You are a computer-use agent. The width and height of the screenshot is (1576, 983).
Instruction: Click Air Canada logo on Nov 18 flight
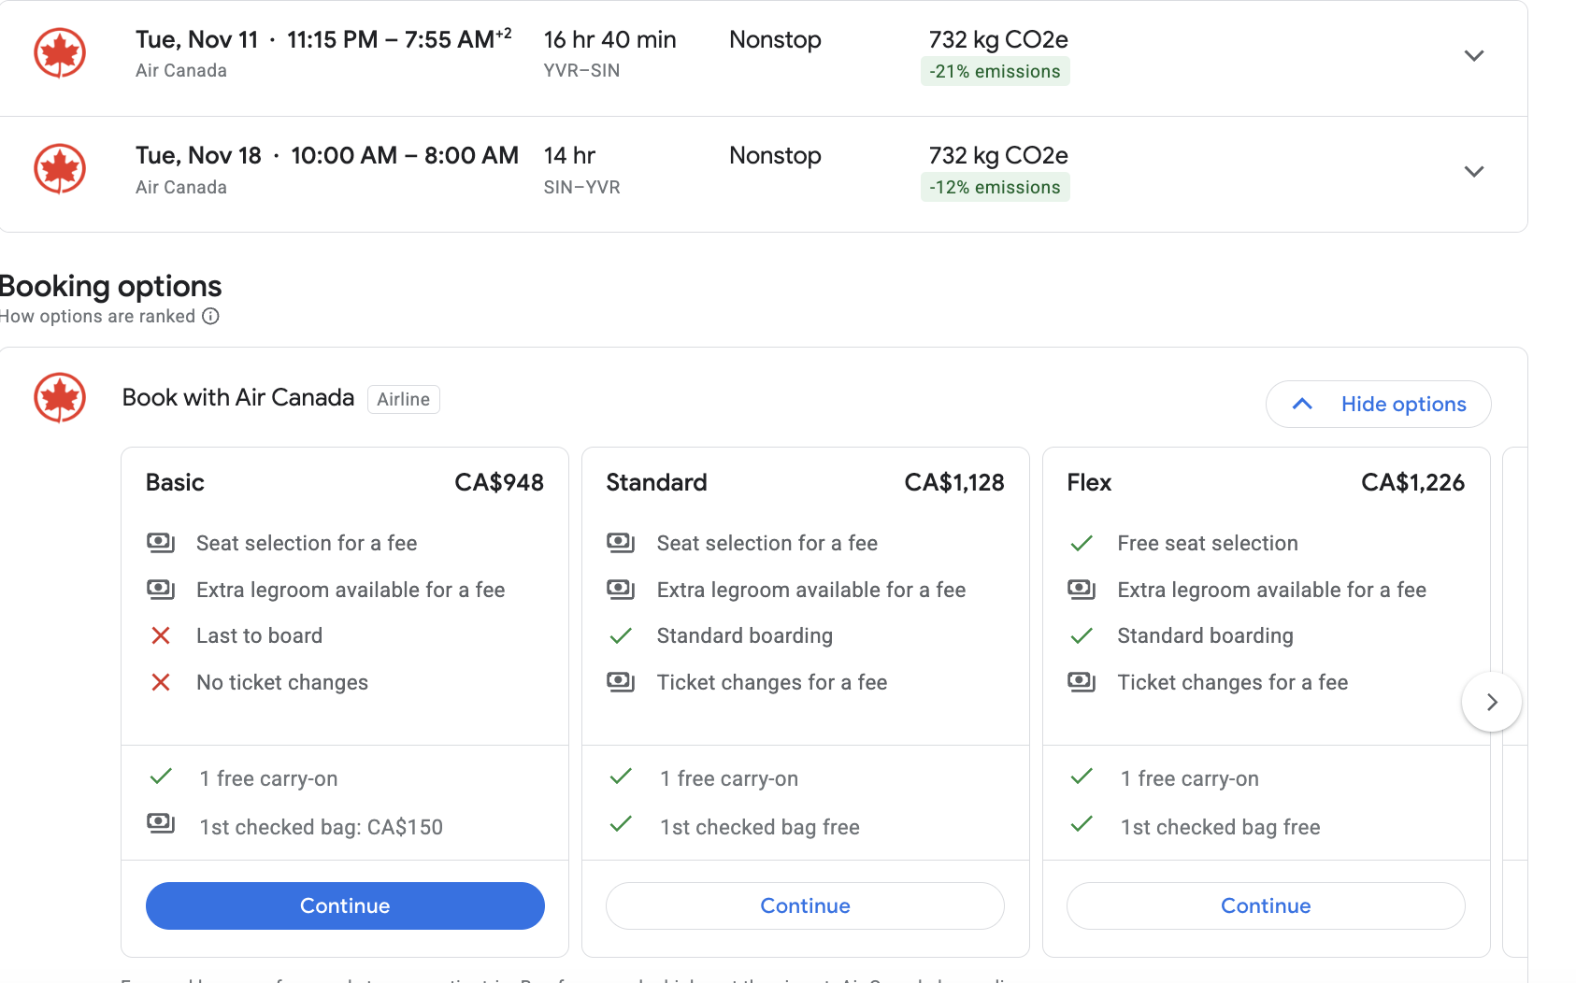pos(60,169)
